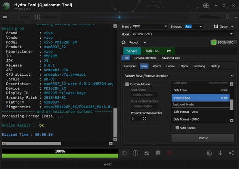Expand the Model Y53 (PD1628F) dropdown
This screenshot has width=239, height=169.
(x=183, y=34)
